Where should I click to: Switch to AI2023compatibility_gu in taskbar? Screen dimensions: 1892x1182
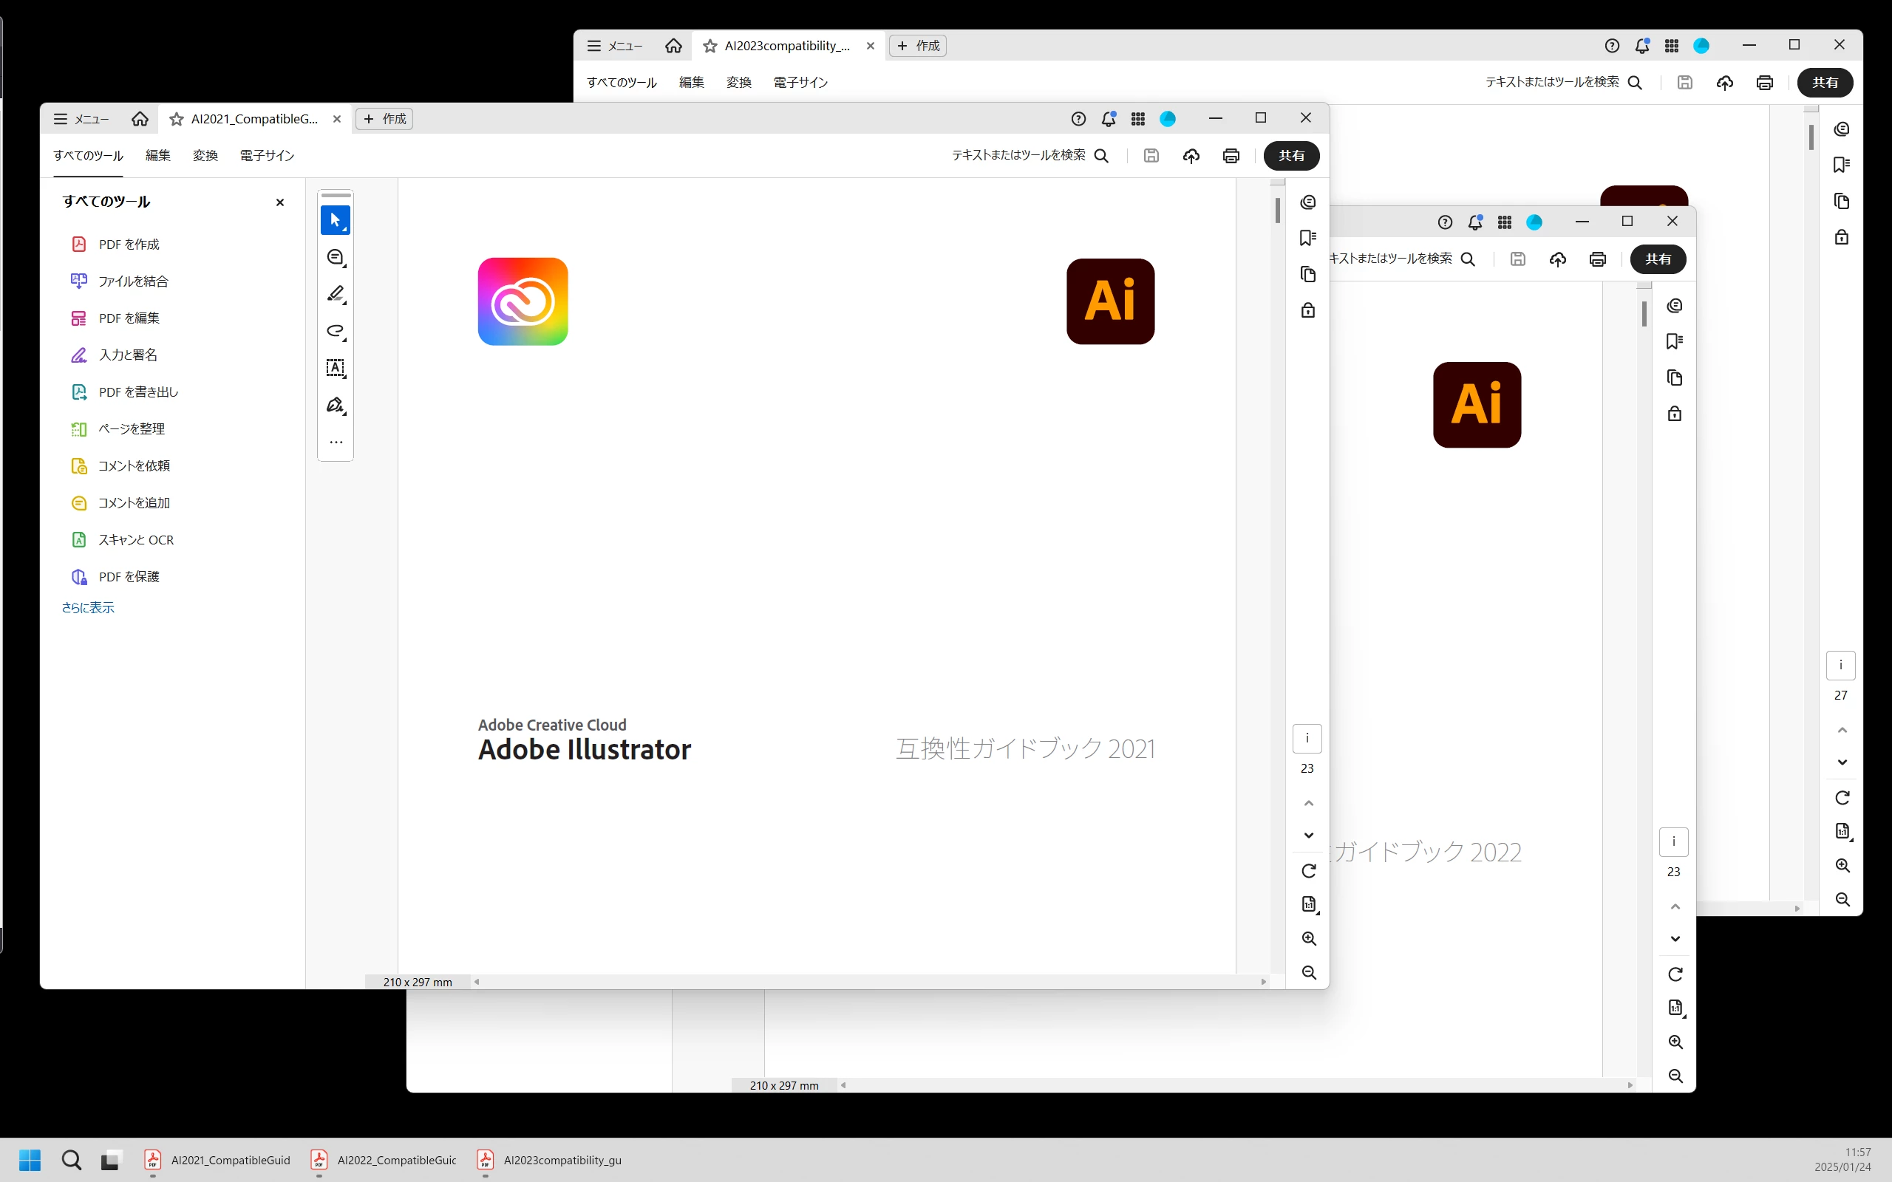click(550, 1160)
